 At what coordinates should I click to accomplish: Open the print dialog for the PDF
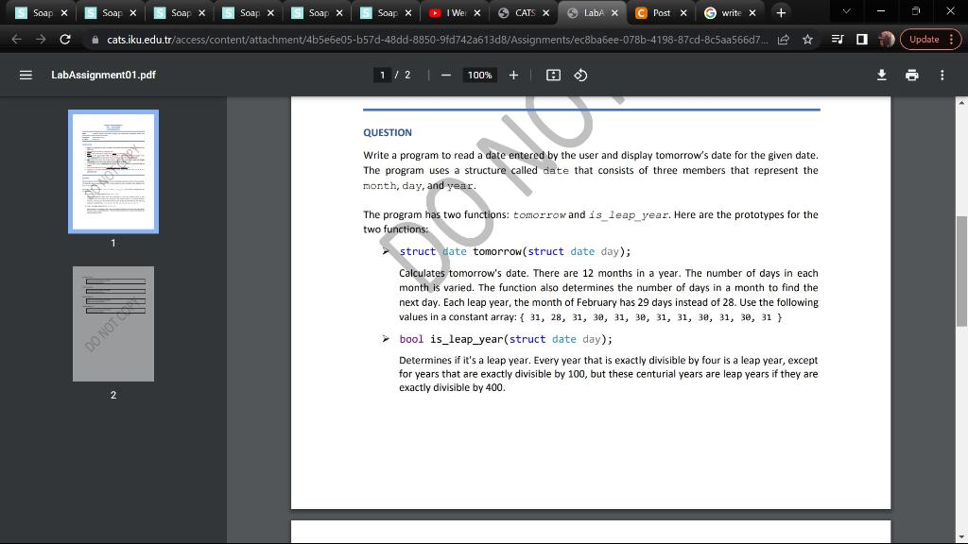[911, 74]
